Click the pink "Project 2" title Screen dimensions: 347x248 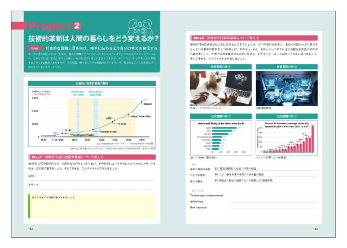coord(55,26)
